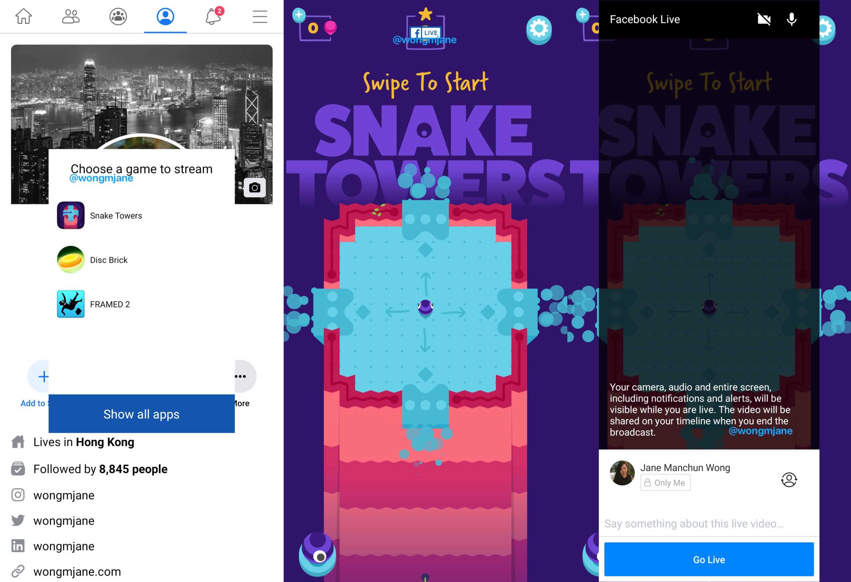
Task: Expand Show all apps section
Action: click(141, 414)
